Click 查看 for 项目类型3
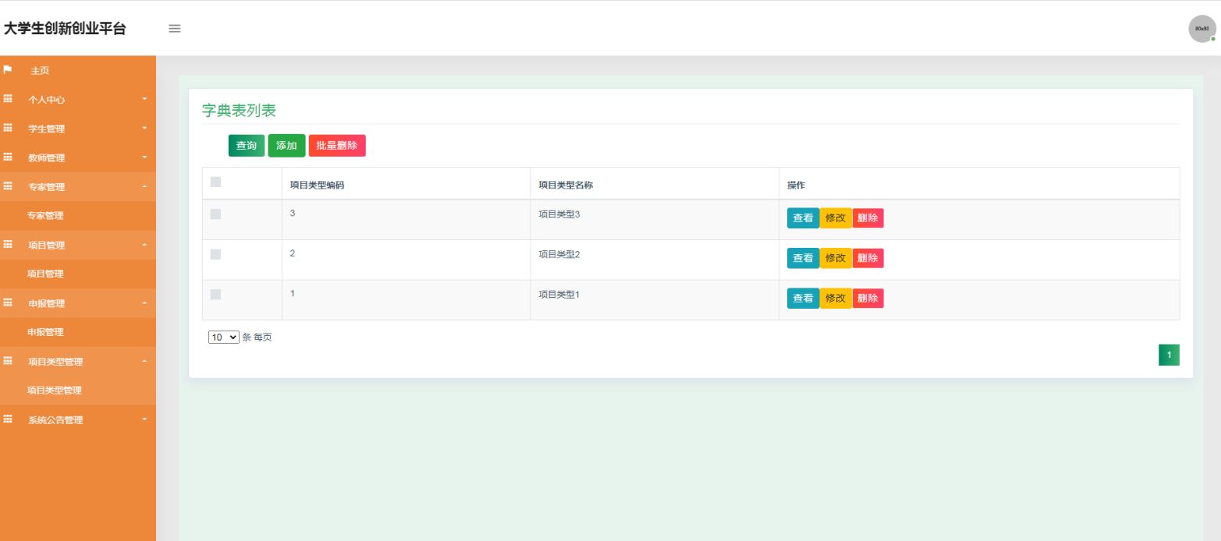Image resolution: width=1221 pixels, height=541 pixels. [x=803, y=218]
